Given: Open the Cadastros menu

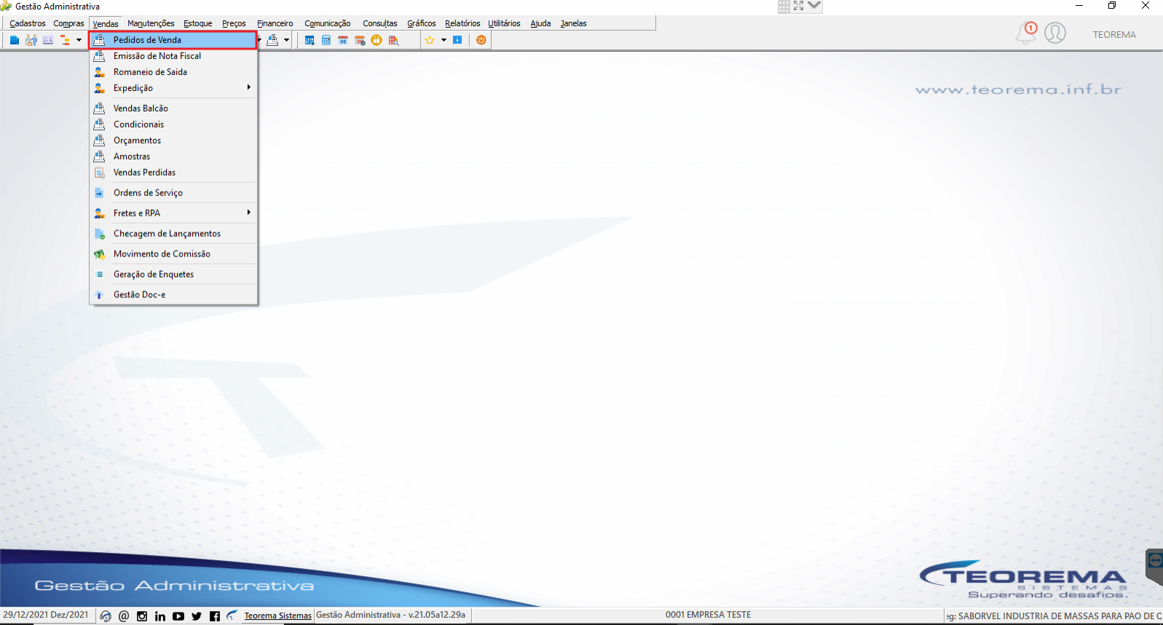Looking at the screenshot, I should tap(28, 23).
